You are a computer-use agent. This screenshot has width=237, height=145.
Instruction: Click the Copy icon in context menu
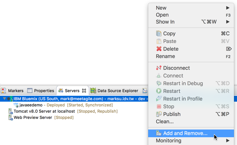click(x=159, y=33)
